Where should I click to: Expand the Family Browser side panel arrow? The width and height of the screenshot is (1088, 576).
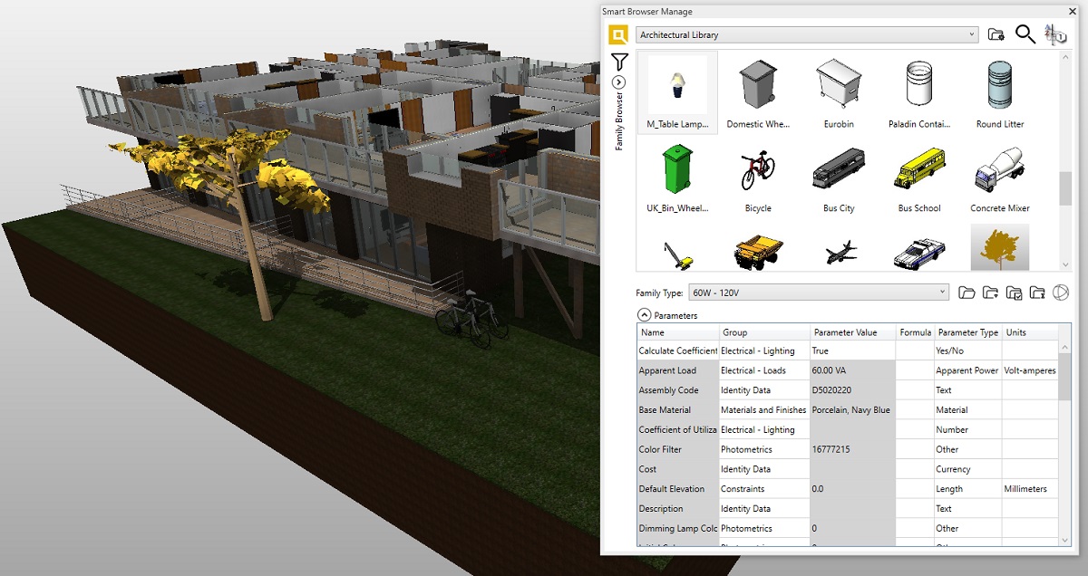pyautogui.click(x=619, y=82)
